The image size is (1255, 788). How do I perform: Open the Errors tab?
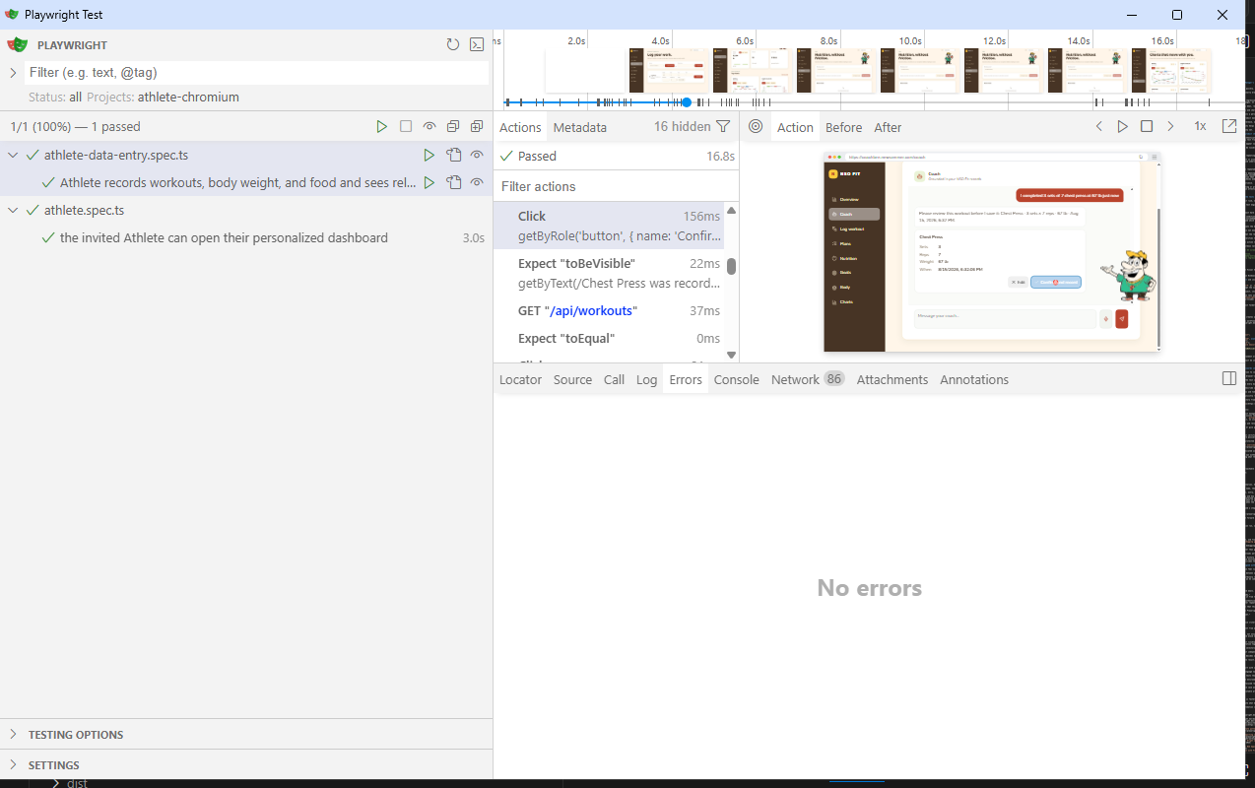(686, 379)
